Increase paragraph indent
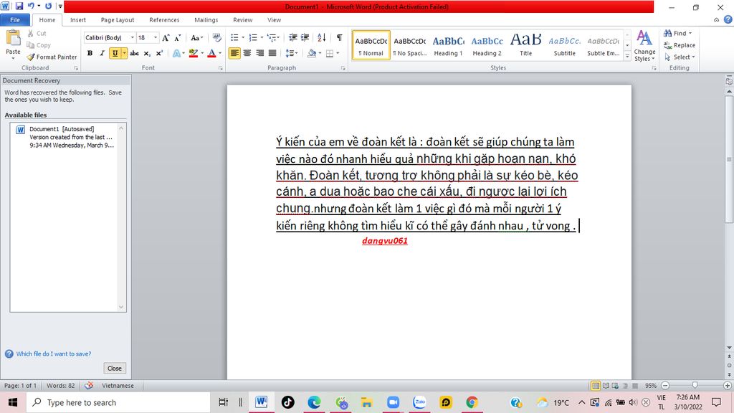 [305, 37]
